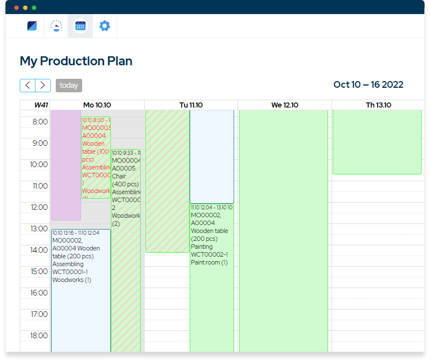Click the yellow minimize window dot
This screenshot has height=363, width=430.
click(x=25, y=8)
